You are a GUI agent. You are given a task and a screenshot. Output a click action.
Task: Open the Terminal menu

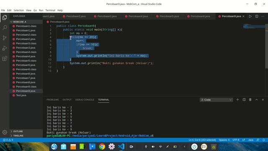50,10
